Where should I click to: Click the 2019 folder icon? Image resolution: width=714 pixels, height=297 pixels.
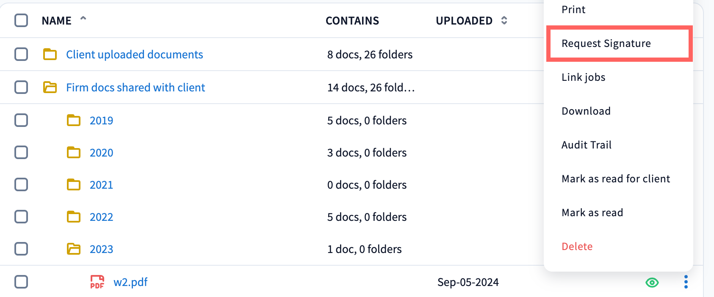click(74, 120)
